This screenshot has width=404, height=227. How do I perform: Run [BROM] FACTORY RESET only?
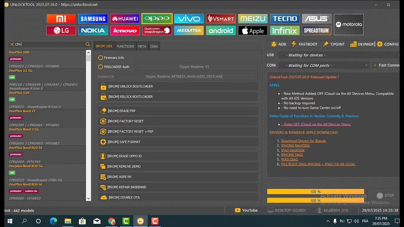(x=178, y=121)
